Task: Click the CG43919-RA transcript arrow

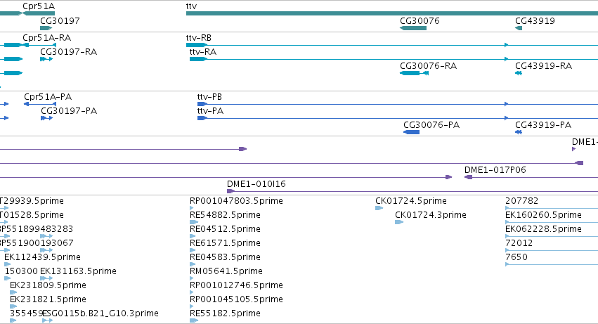Action: (x=519, y=73)
